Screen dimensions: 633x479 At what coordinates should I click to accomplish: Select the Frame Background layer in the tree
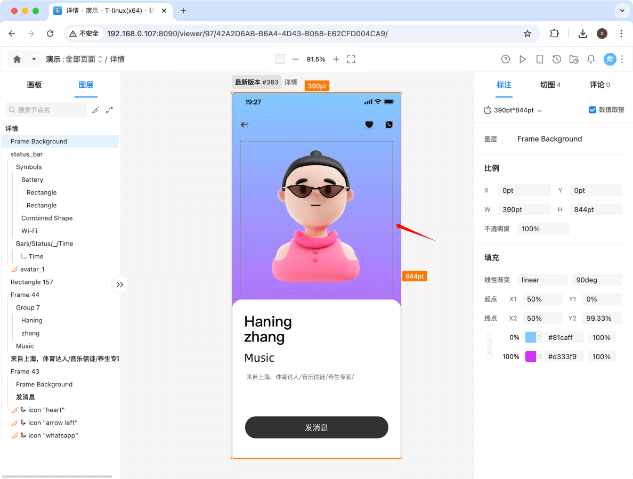(x=40, y=141)
